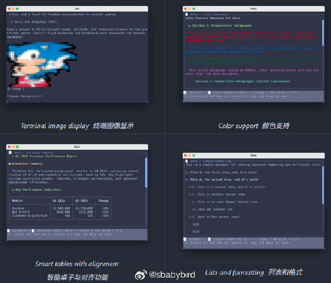
Task: Click the file icon before color-showcase.docx in status bar
Action: pyautogui.click(x=210, y=92)
